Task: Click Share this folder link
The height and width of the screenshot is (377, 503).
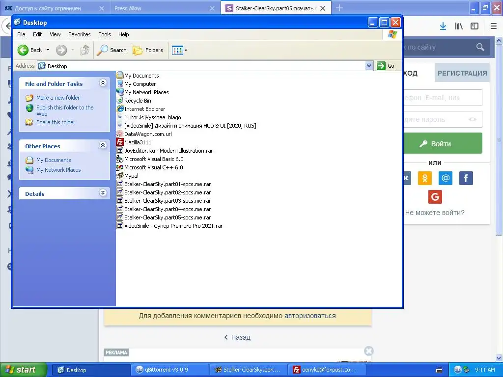Action: pos(56,122)
